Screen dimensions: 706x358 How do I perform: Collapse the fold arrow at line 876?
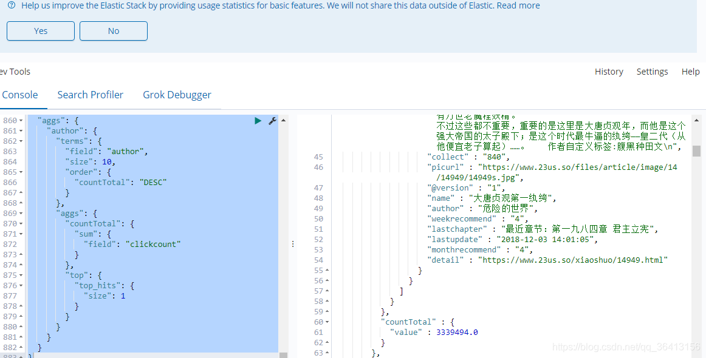(21, 286)
